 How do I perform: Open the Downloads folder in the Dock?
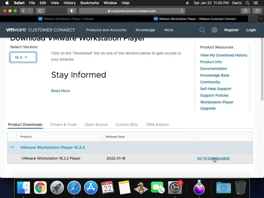[x=224, y=187]
